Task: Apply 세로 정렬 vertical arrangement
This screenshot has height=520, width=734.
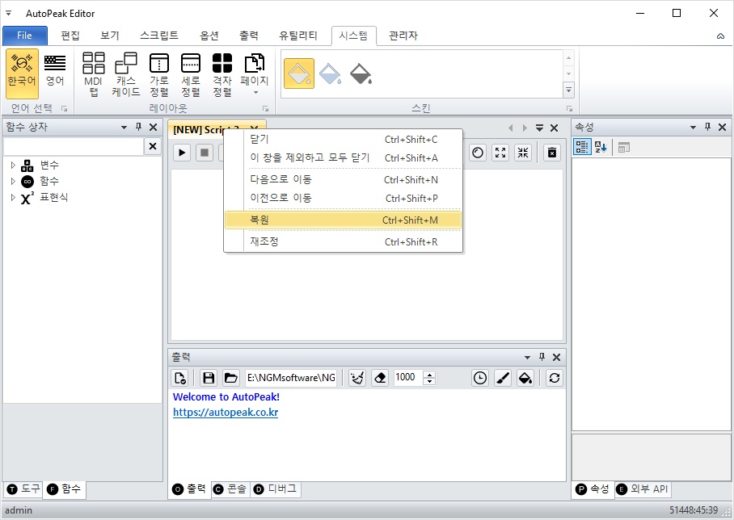Action: (x=191, y=73)
